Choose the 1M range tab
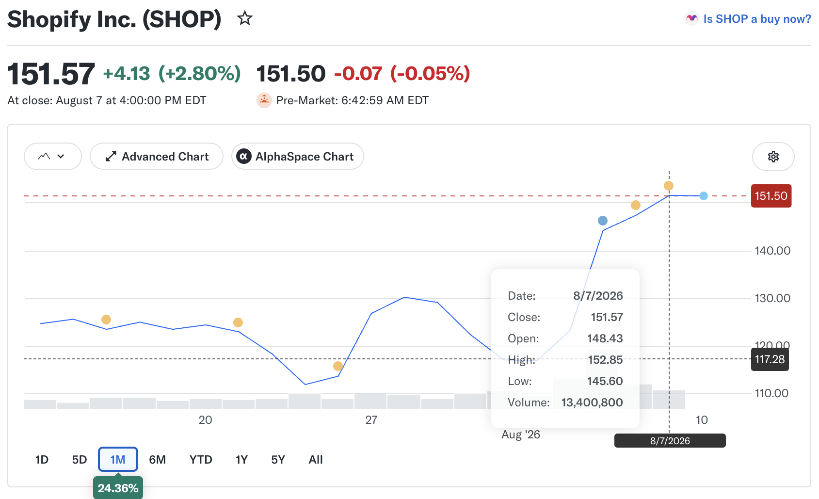The image size is (819, 499). pyautogui.click(x=118, y=460)
